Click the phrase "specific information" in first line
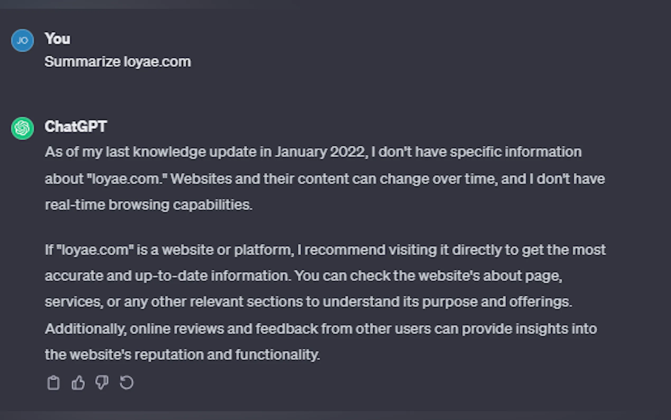Viewport: 671px width, 420px height. (515, 152)
